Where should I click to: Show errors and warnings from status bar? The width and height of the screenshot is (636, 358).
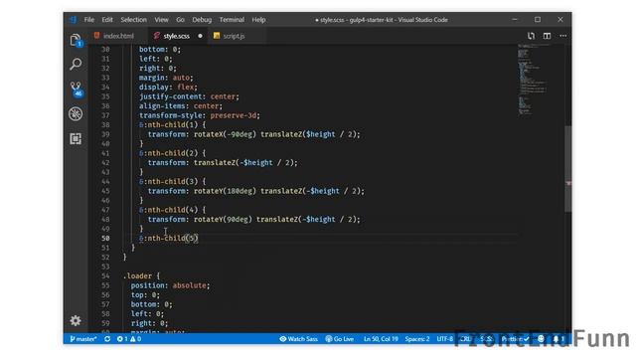(129, 338)
